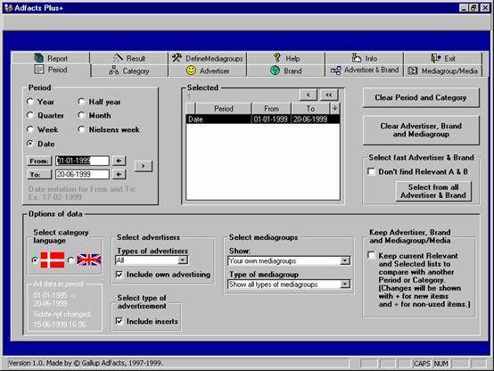
Task: Open the Advertiser tab
Action: click(208, 70)
